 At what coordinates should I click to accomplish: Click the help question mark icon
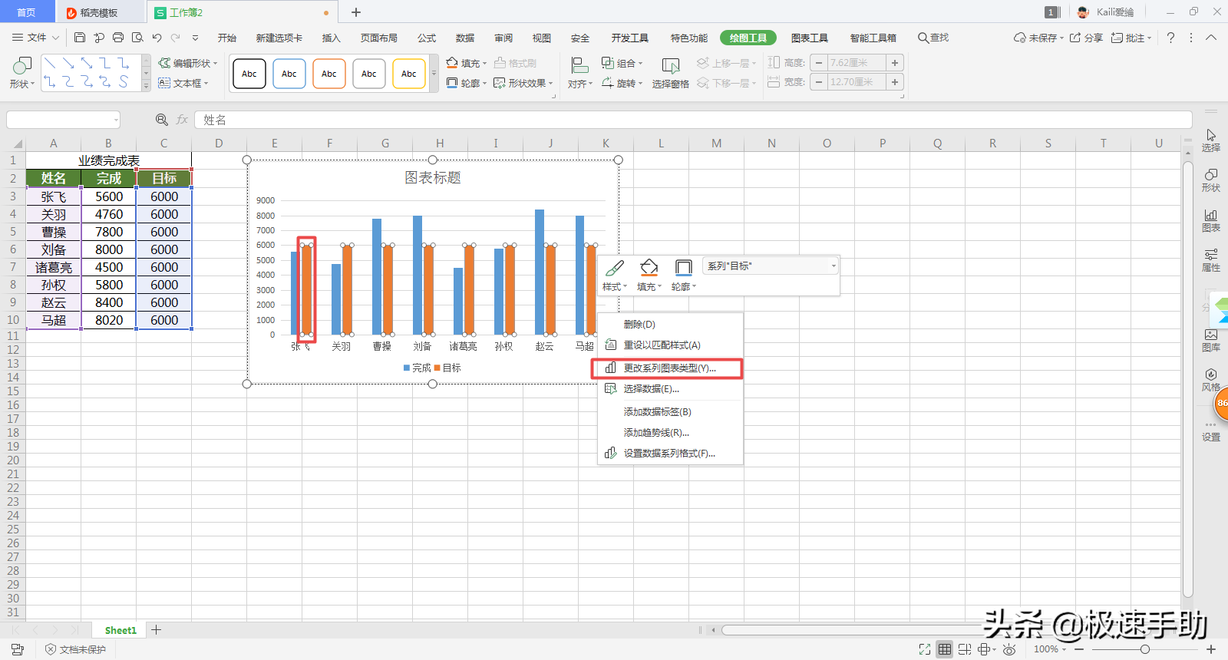tap(1170, 38)
